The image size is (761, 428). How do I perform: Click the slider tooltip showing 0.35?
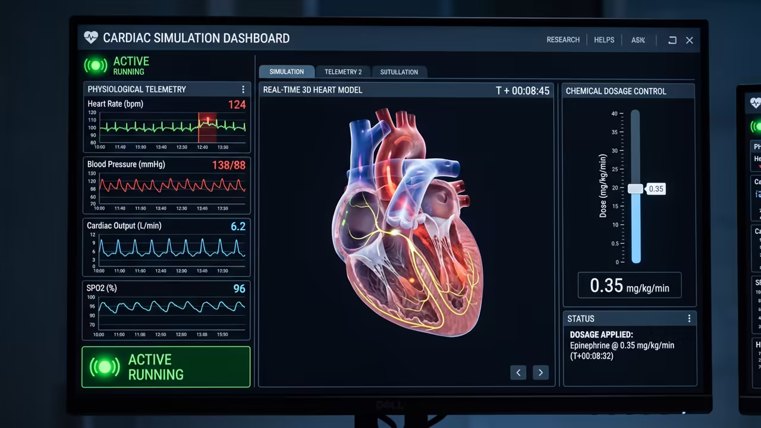(655, 189)
